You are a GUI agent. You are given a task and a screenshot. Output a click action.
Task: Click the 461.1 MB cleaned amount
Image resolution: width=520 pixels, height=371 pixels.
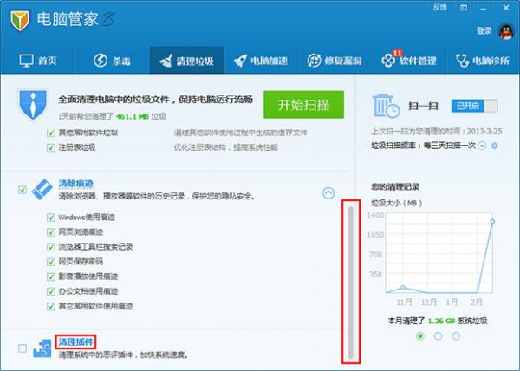[132, 117]
